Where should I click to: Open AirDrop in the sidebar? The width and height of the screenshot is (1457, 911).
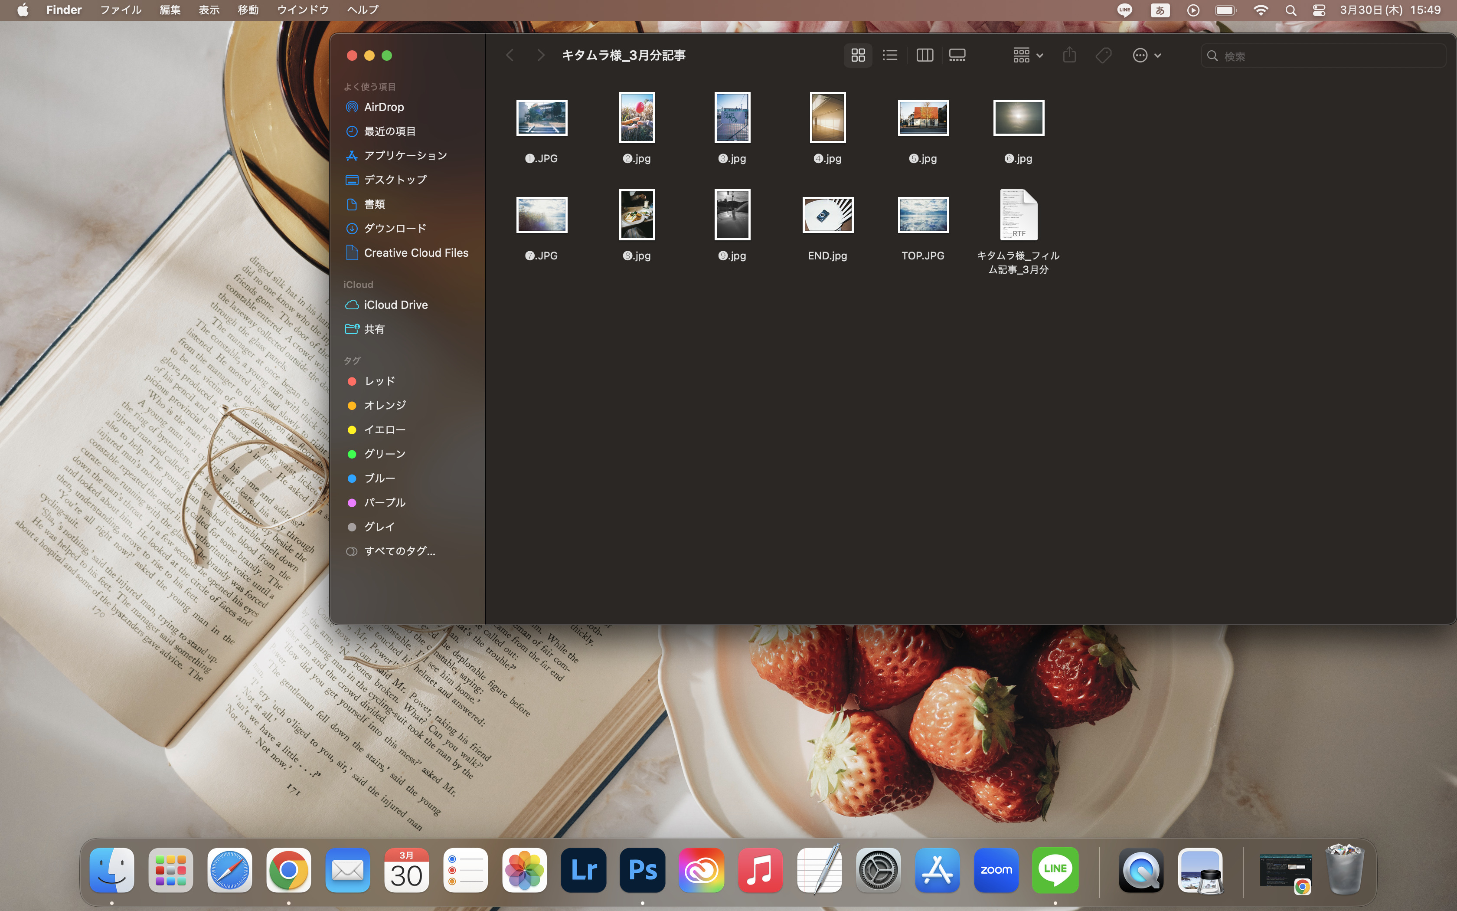click(383, 107)
